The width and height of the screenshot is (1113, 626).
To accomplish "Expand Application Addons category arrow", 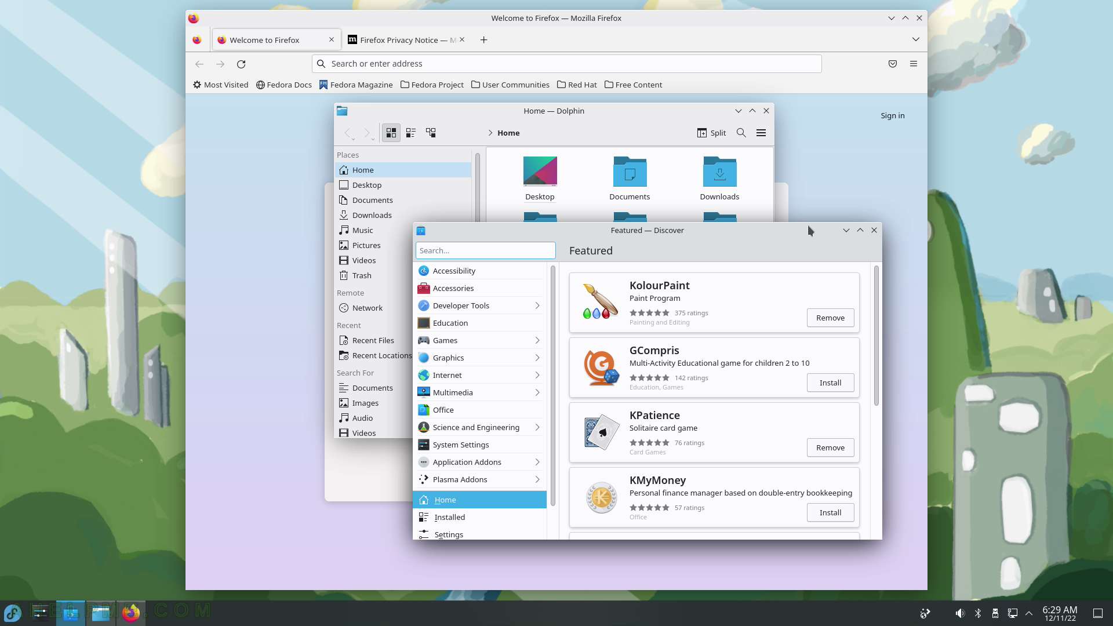I will coord(537,462).
